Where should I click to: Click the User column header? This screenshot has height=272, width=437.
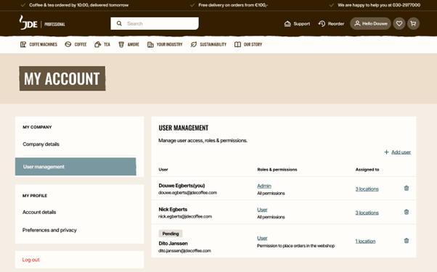tap(163, 170)
